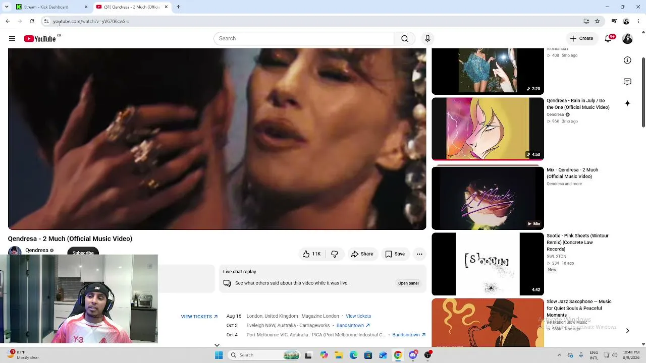Open OBS Studio from the taskbar

click(428, 355)
